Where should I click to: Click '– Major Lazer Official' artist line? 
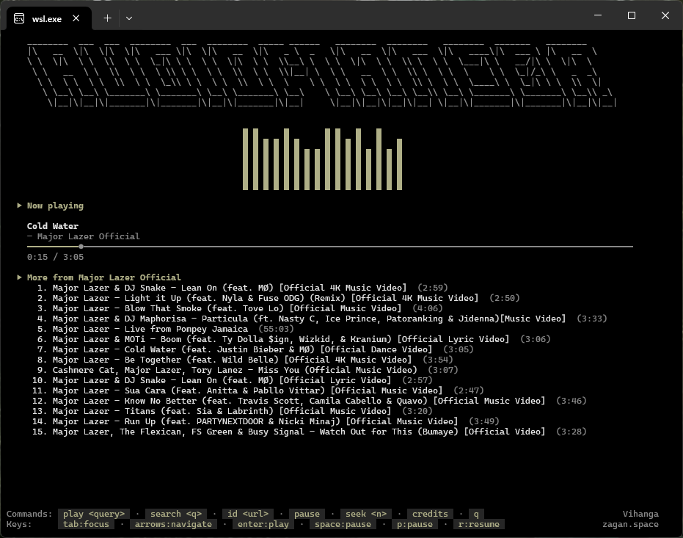[83, 236]
